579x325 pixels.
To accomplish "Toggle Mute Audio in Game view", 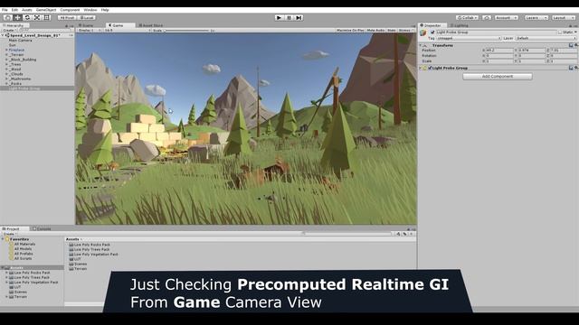I will (x=375, y=30).
